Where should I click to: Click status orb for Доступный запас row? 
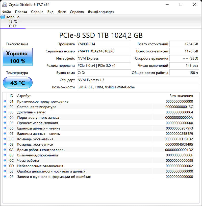(5, 112)
